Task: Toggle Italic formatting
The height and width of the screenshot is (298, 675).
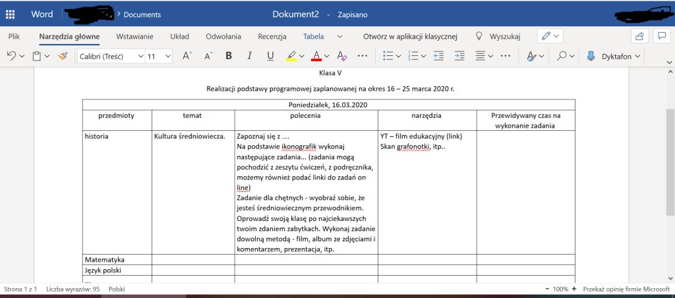Action: coord(249,57)
